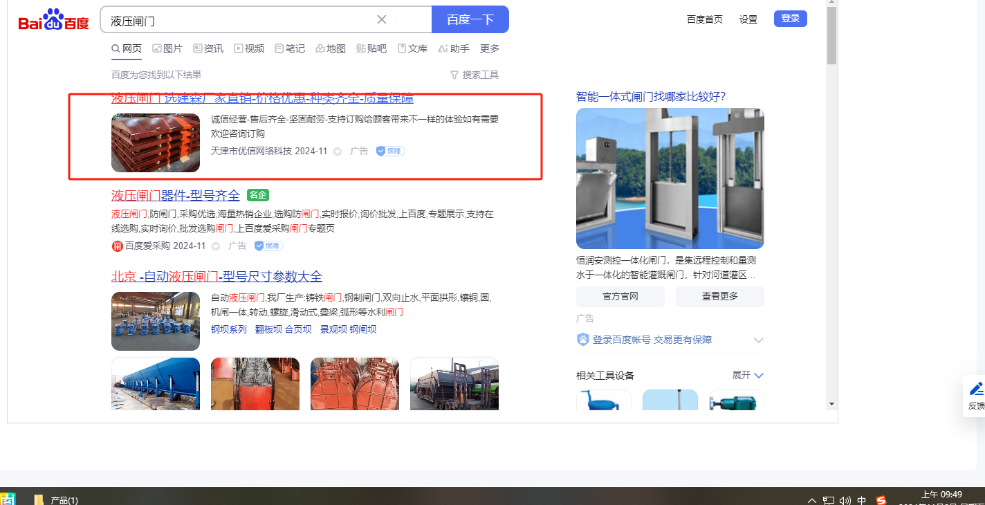Expand the 更多 menu in search tabs

click(490, 48)
